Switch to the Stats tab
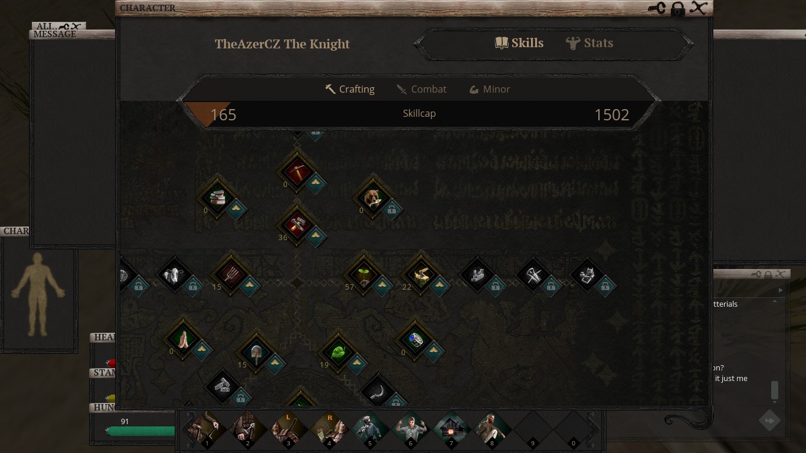Image resolution: width=806 pixels, height=453 pixels. click(590, 43)
